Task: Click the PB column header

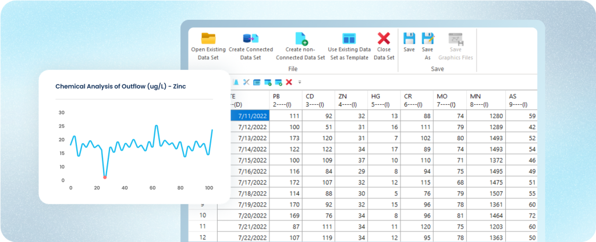Action: pos(286,99)
